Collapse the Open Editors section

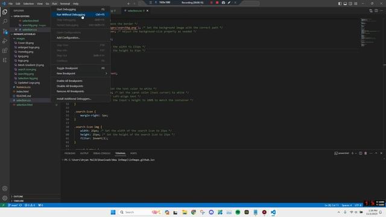click(21, 16)
